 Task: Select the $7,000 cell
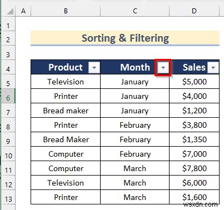tap(195, 154)
